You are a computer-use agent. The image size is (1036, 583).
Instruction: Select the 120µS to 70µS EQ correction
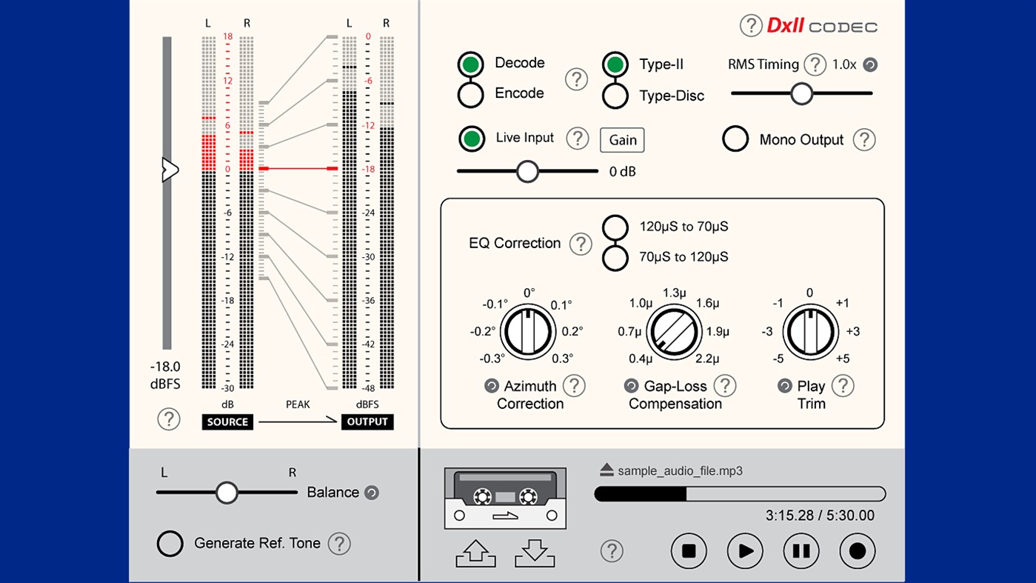coord(615,227)
